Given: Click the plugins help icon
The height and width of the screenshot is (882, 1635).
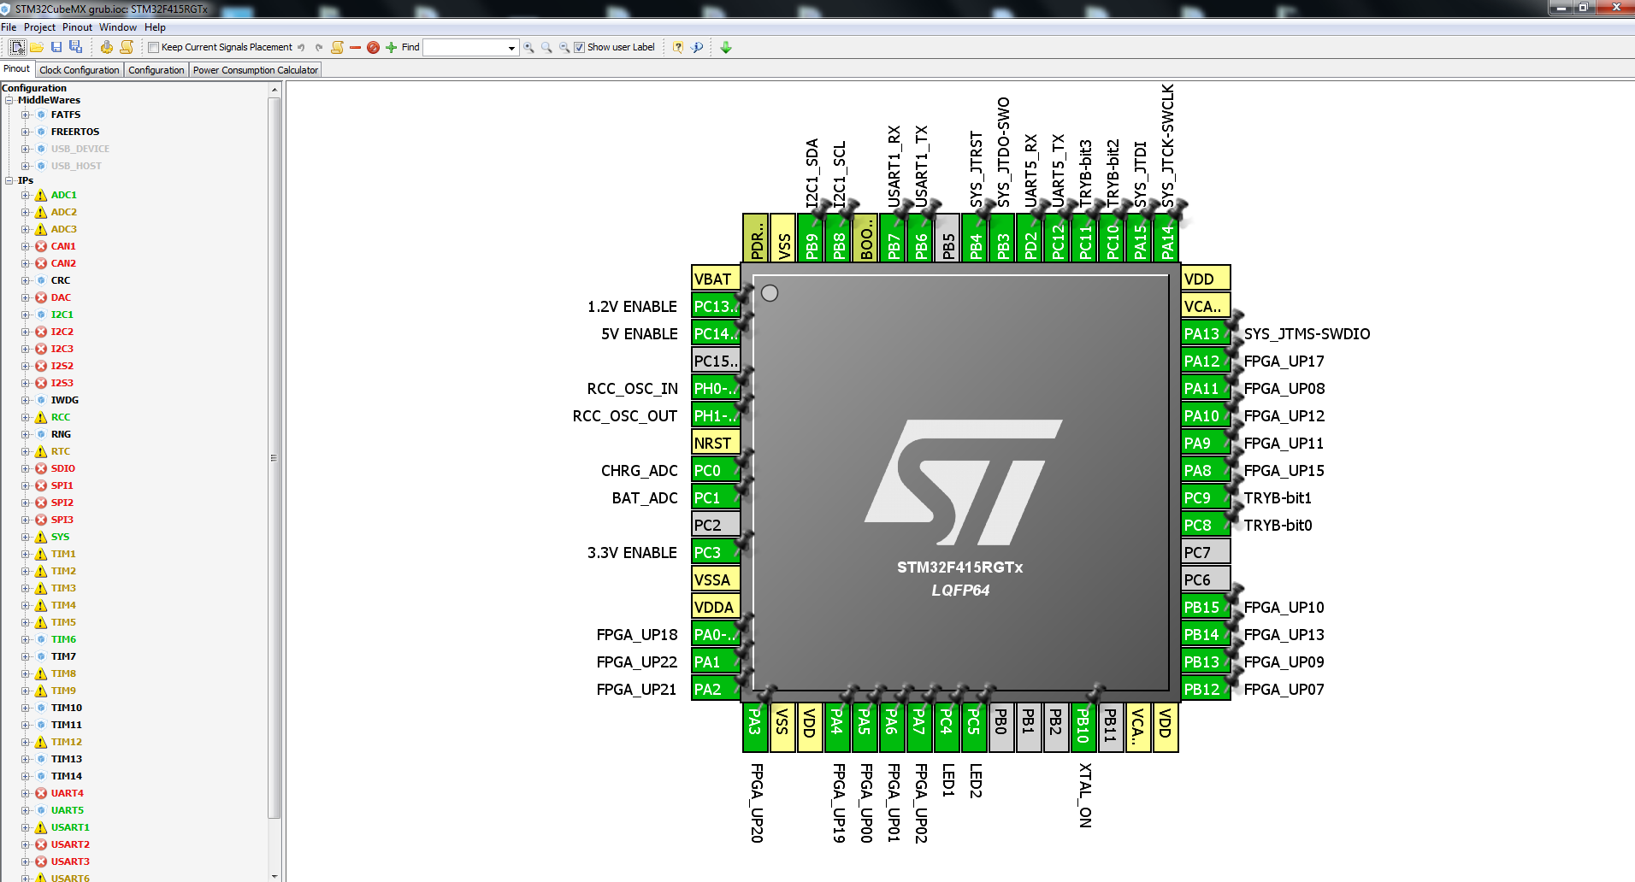Looking at the screenshot, I should [x=695, y=47].
